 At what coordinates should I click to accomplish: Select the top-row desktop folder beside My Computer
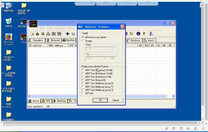pyautogui.click(x=24, y=8)
